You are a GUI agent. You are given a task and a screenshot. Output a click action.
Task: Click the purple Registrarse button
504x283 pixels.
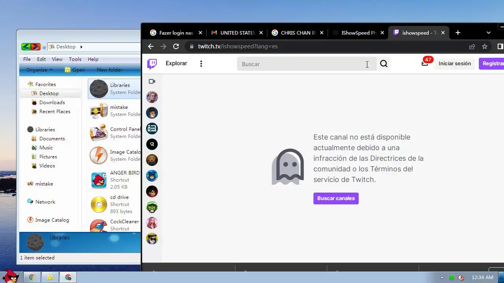[x=491, y=63]
